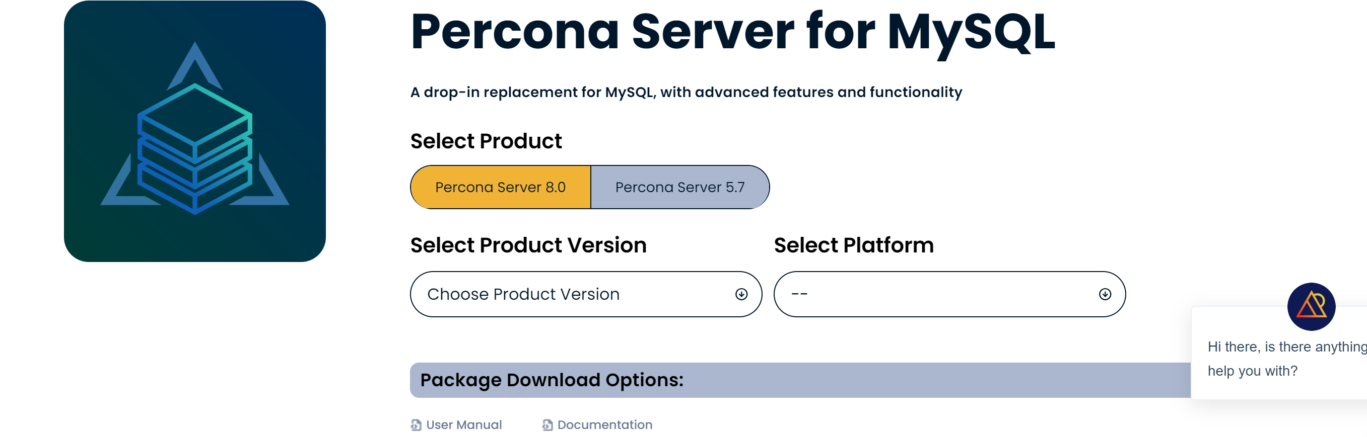Viewport: 1367px width, 437px height.
Task: Click the Select Product Version label
Action: (x=528, y=245)
